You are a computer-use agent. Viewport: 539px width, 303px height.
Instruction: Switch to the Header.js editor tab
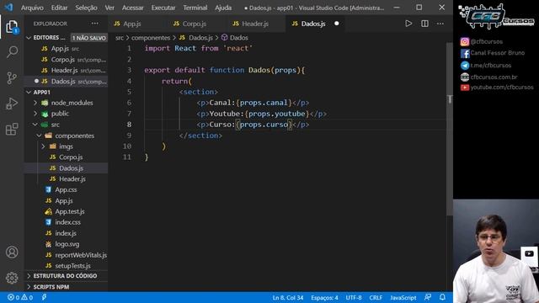tap(255, 24)
